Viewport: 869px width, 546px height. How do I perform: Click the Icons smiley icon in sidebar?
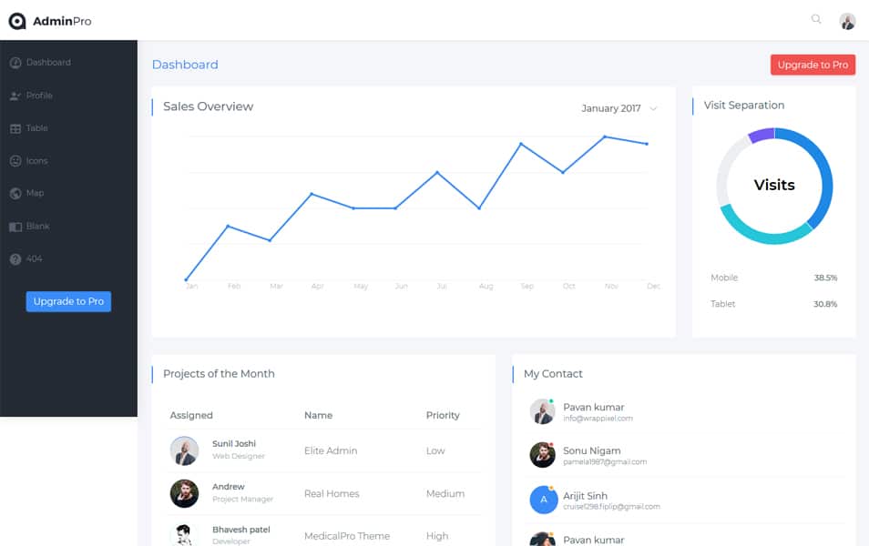click(x=15, y=160)
